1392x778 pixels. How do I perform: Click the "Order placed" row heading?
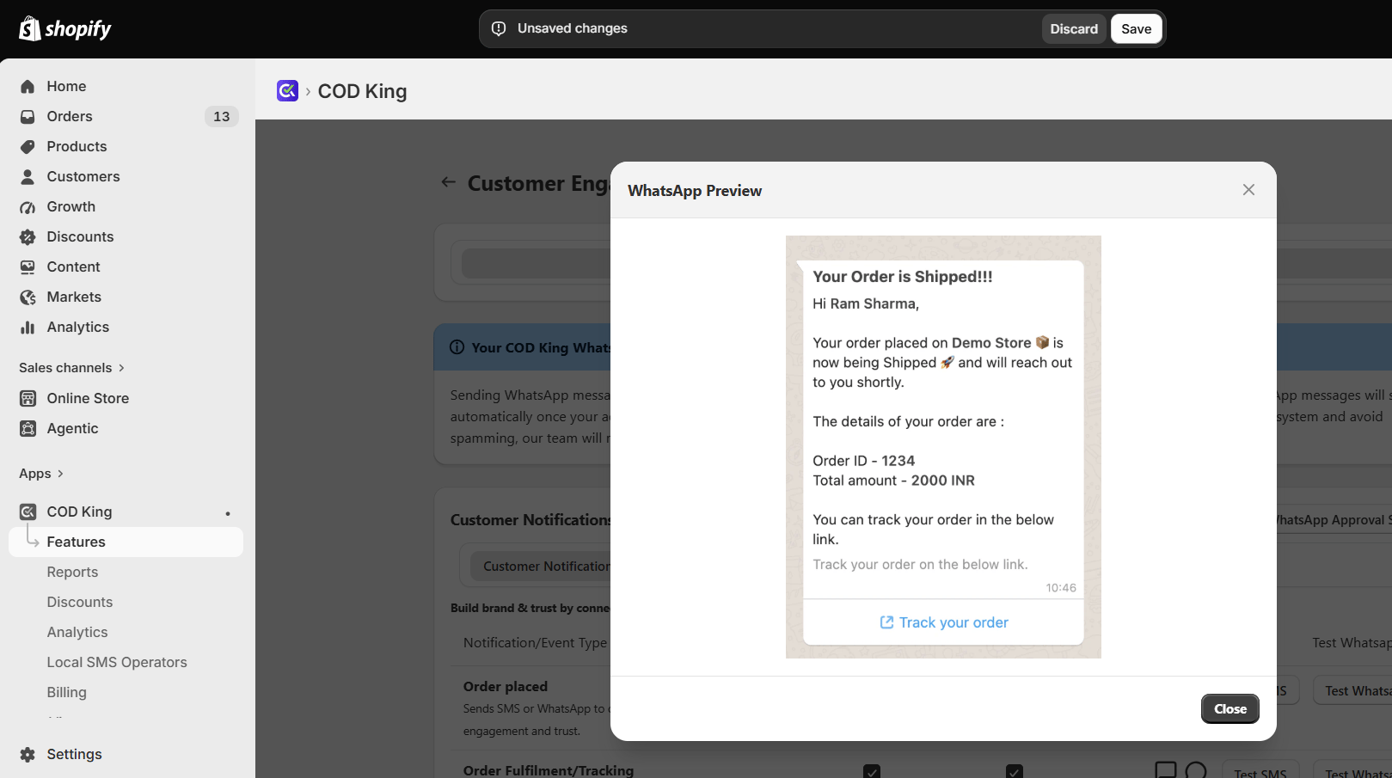click(506, 686)
